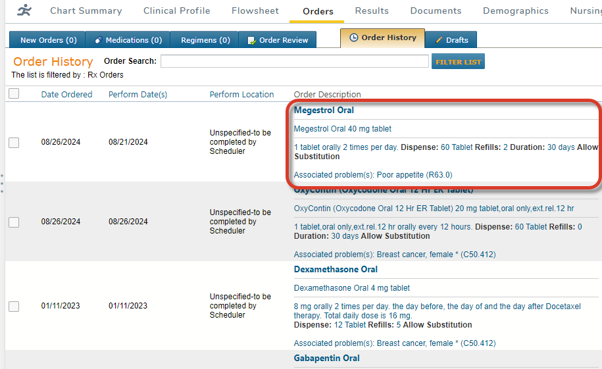602x369 pixels.
Task: Open Regimens (0) tab
Action: (x=204, y=39)
